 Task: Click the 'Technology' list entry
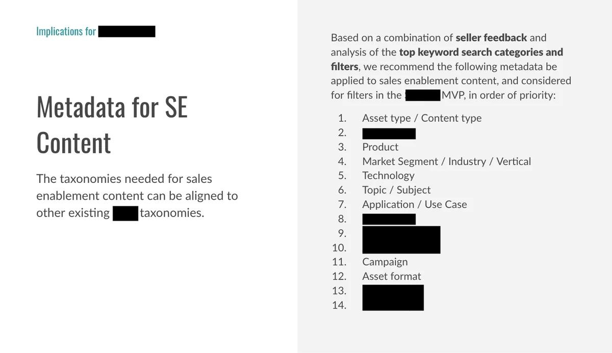click(388, 176)
